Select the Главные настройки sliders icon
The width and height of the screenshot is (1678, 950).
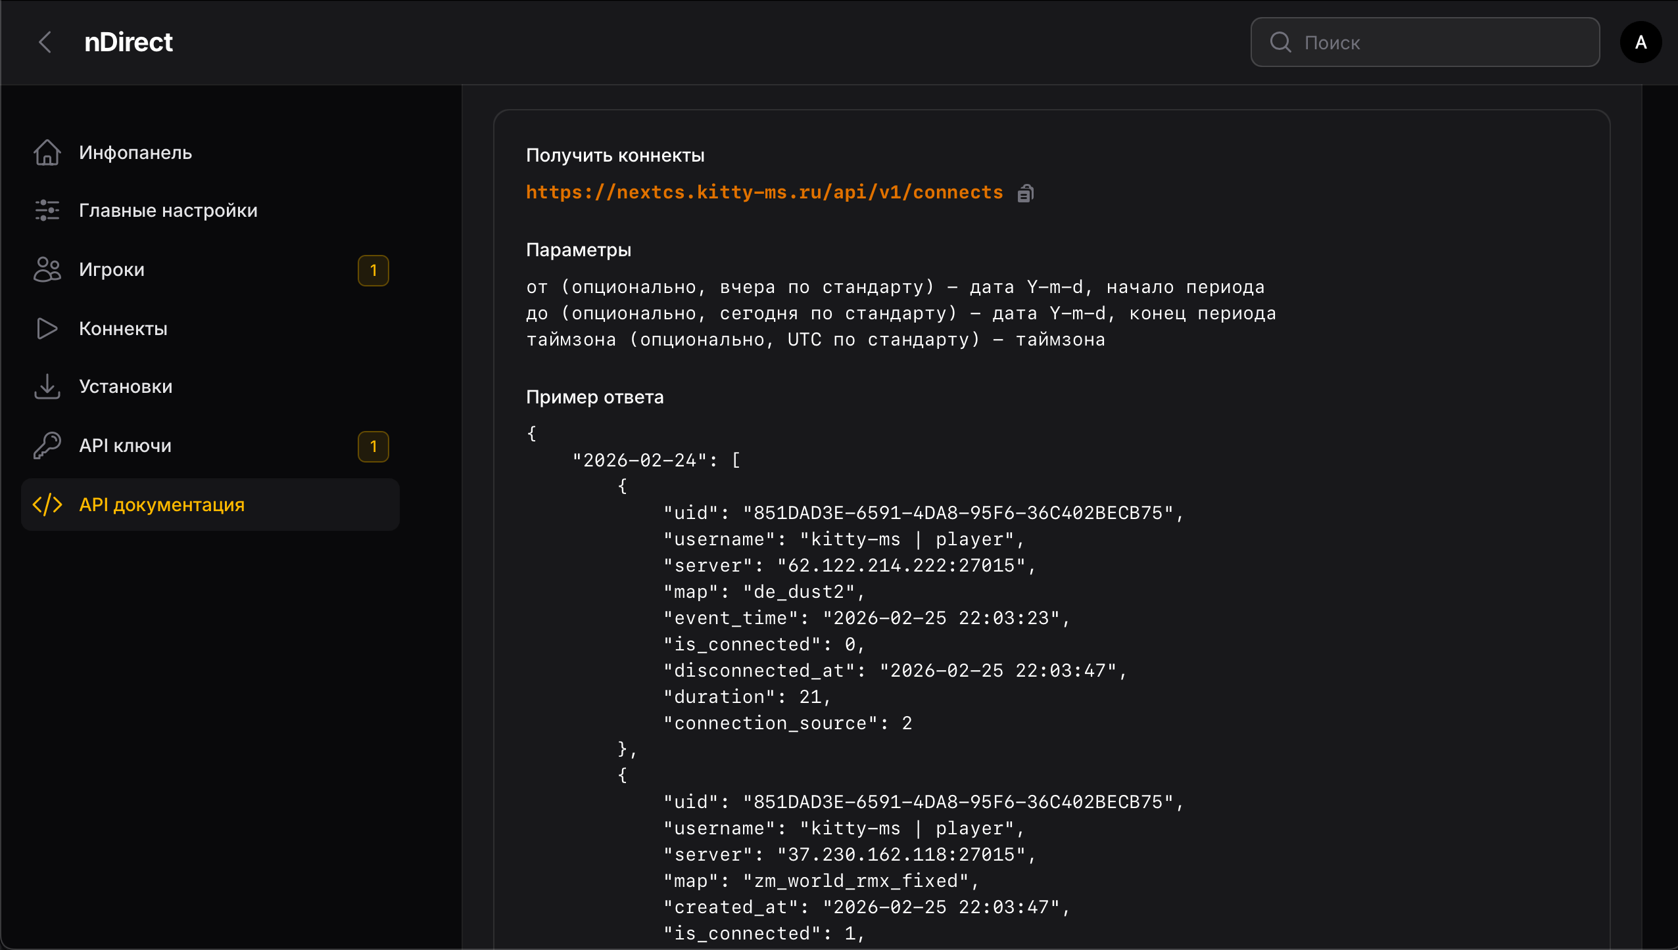[x=47, y=210]
